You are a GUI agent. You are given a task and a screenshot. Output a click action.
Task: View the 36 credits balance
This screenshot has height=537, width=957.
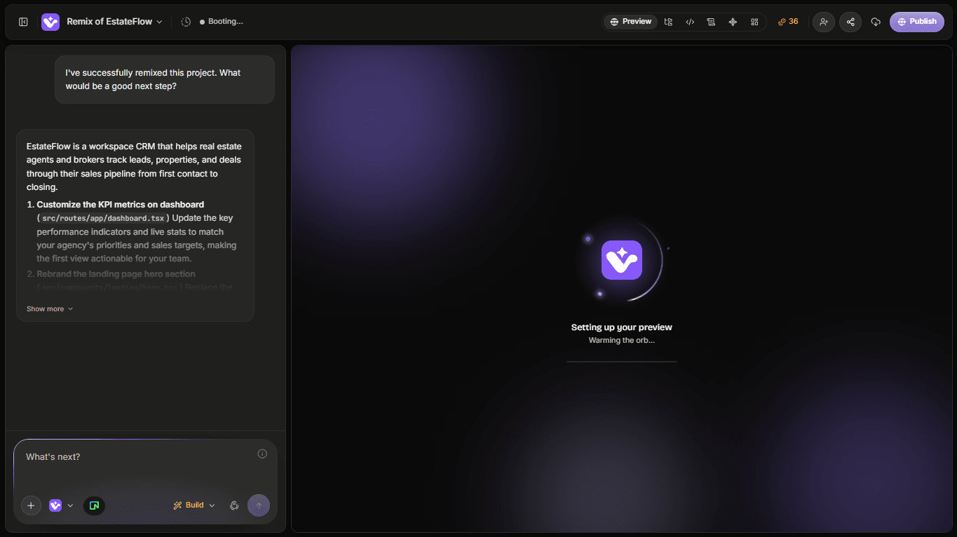788,22
